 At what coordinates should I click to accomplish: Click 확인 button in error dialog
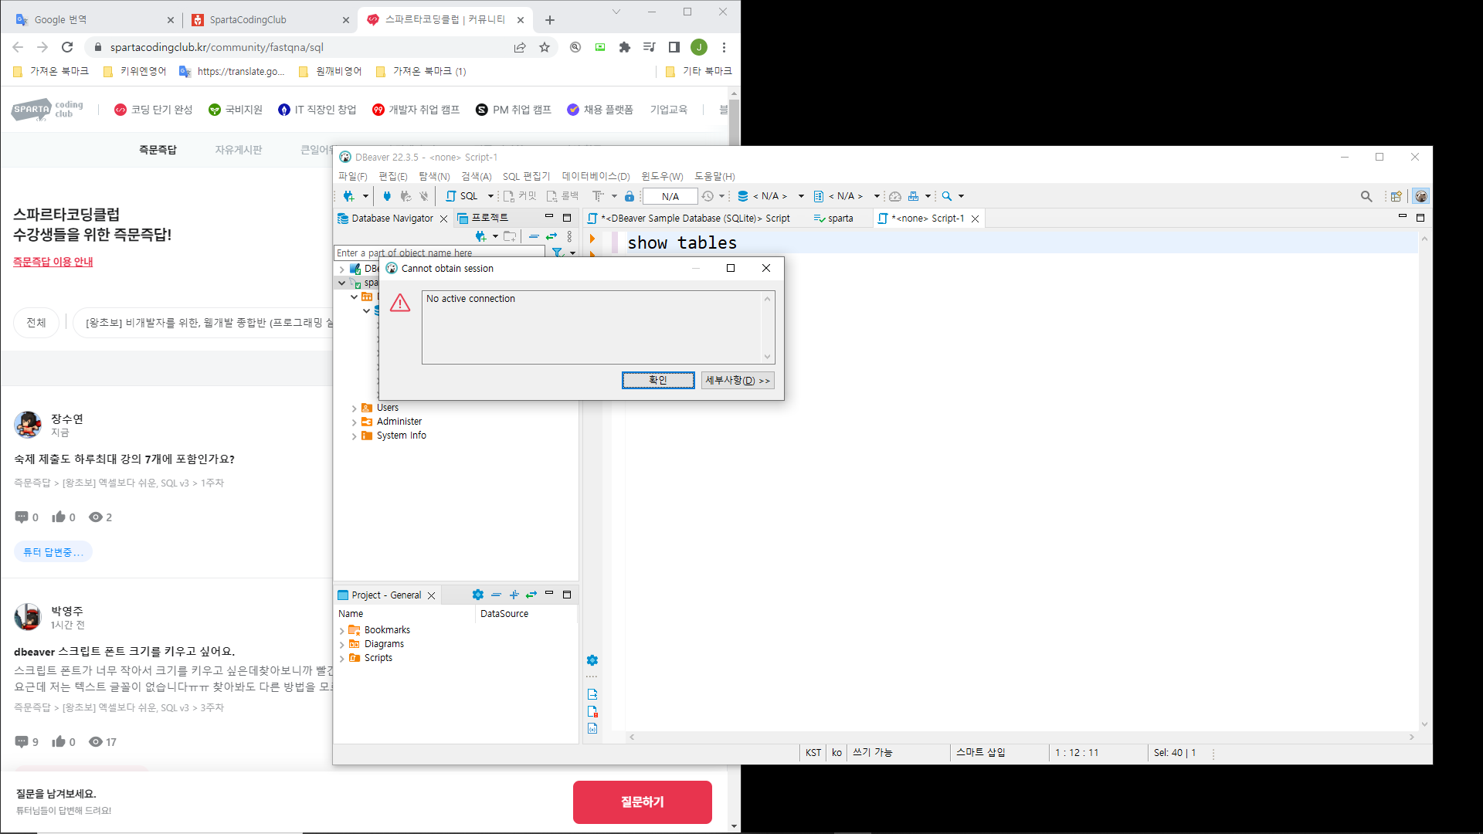pyautogui.click(x=658, y=380)
